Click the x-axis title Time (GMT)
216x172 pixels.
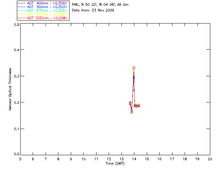(115, 163)
